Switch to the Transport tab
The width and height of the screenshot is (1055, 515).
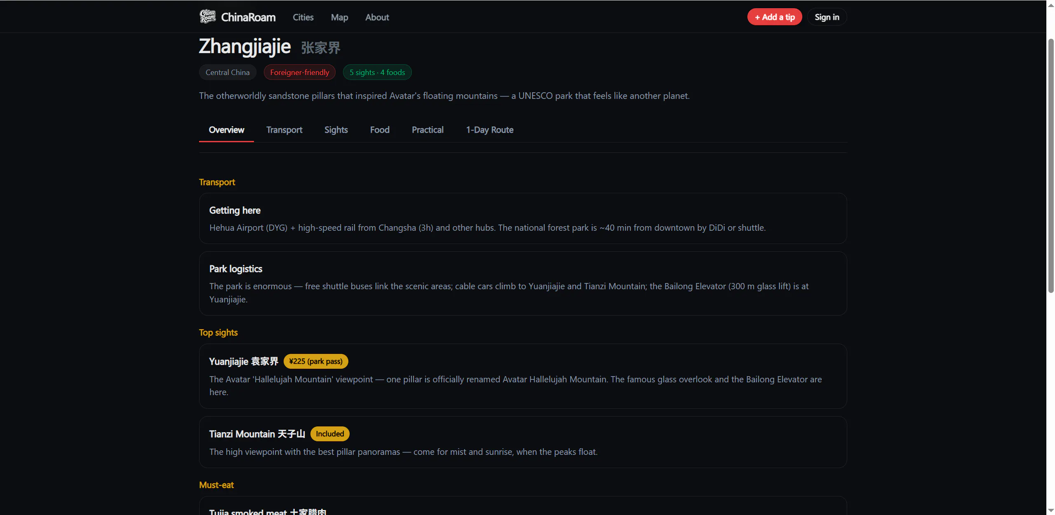click(284, 130)
